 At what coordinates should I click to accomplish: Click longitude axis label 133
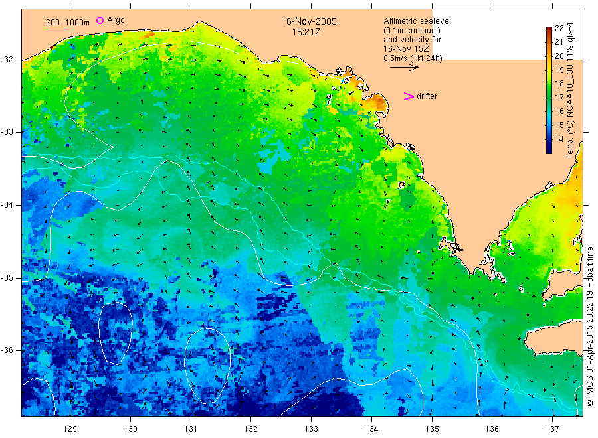[311, 429]
